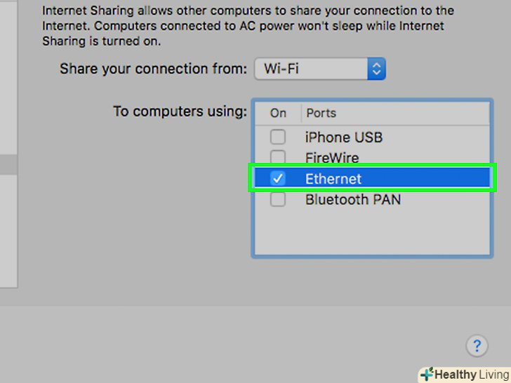Viewport: 511px width, 383px height.
Task: Enable the iPhone USB checkbox
Action: (278, 137)
